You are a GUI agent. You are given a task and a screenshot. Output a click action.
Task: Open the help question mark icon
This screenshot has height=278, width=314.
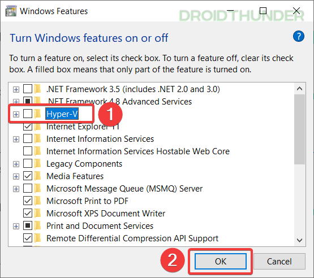(x=298, y=36)
